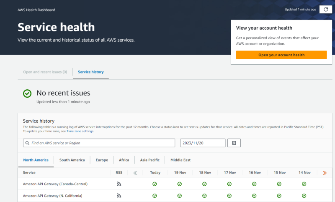Switch to the Europe region tab
Screen dimensions: 335x202
[102, 160]
